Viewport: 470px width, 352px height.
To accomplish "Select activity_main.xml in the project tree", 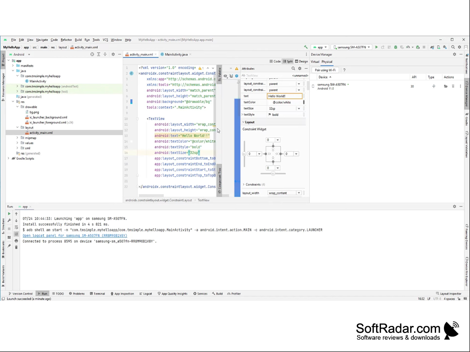I will pos(41,133).
